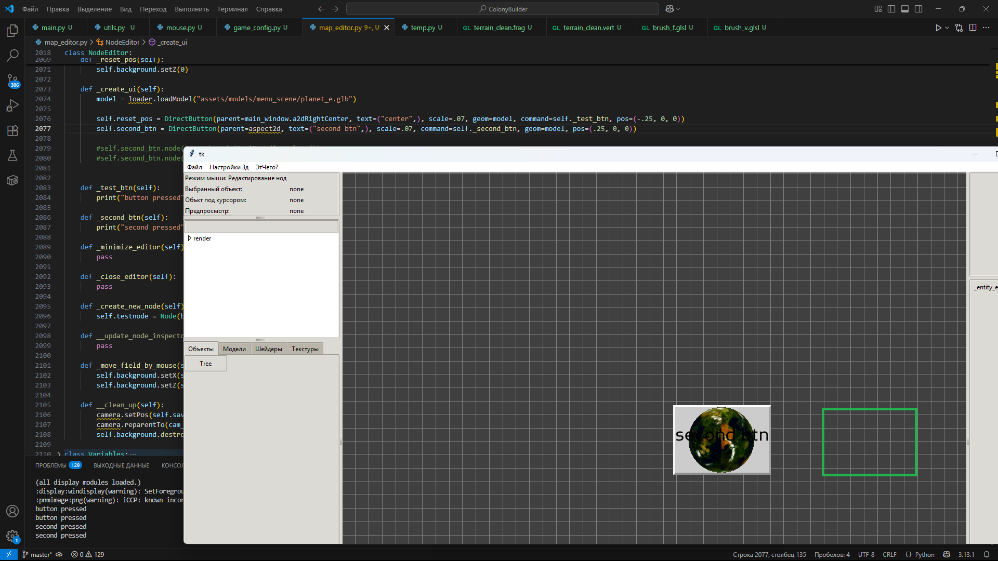The width and height of the screenshot is (998, 561).
Task: Open the Explorer sidebar icon
Action: pos(12,31)
